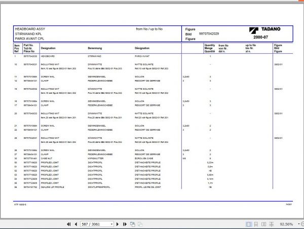
Task: Click the zoom out minus button
Action: tap(302, 224)
